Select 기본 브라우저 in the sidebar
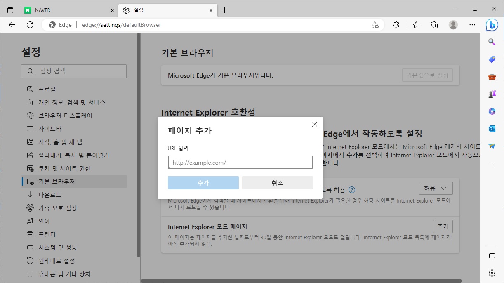The image size is (504, 283). 74,182
